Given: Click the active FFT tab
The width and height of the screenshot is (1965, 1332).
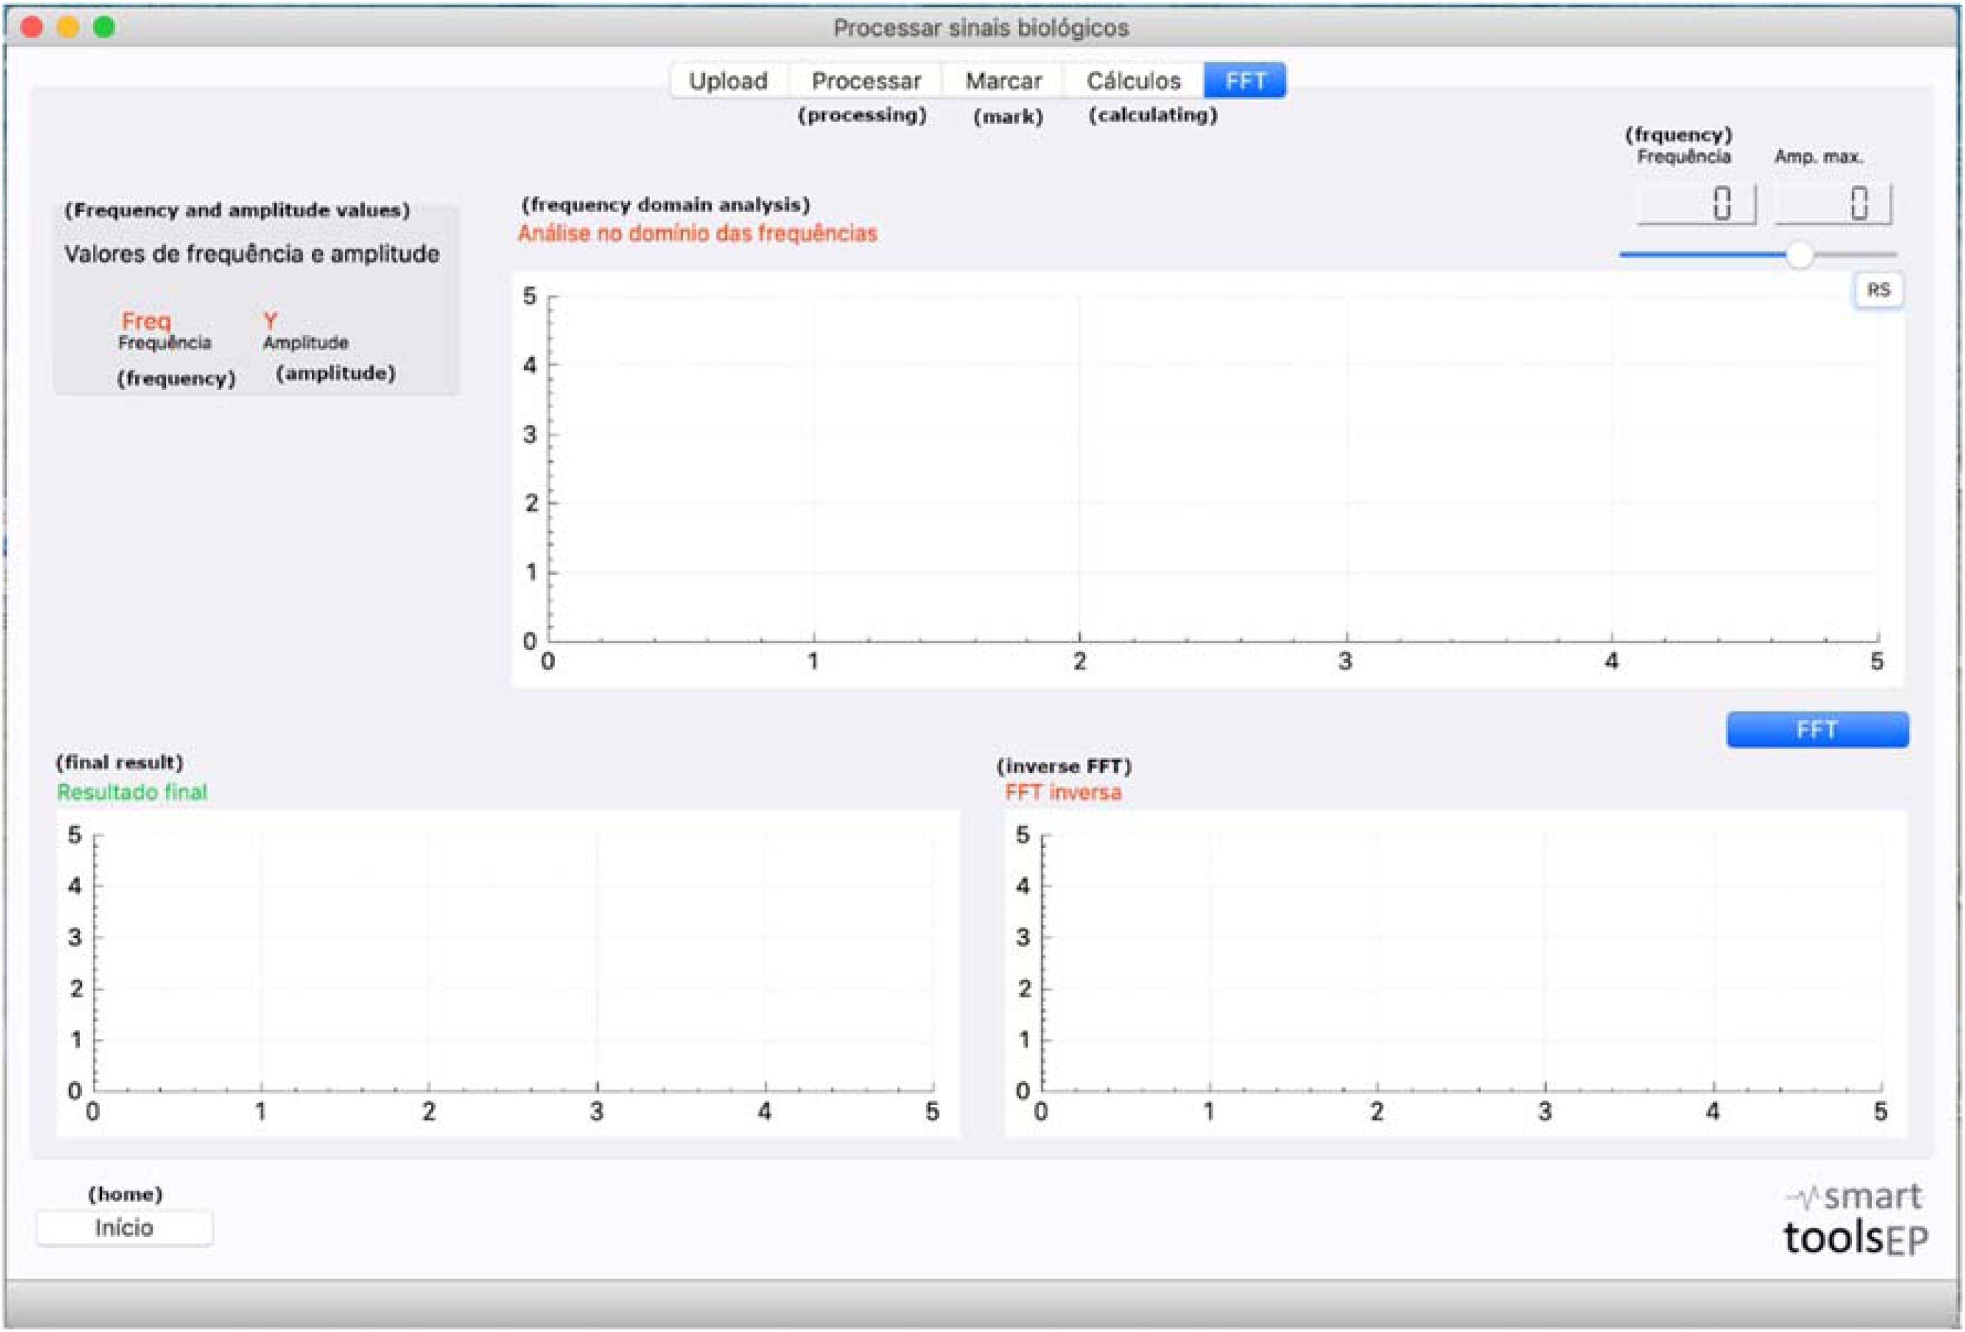Looking at the screenshot, I should 1246,81.
